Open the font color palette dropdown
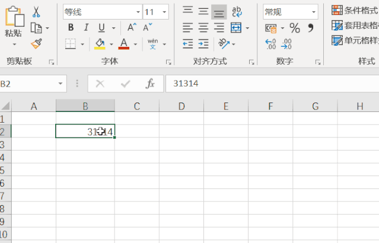379x243 pixels. [135, 44]
